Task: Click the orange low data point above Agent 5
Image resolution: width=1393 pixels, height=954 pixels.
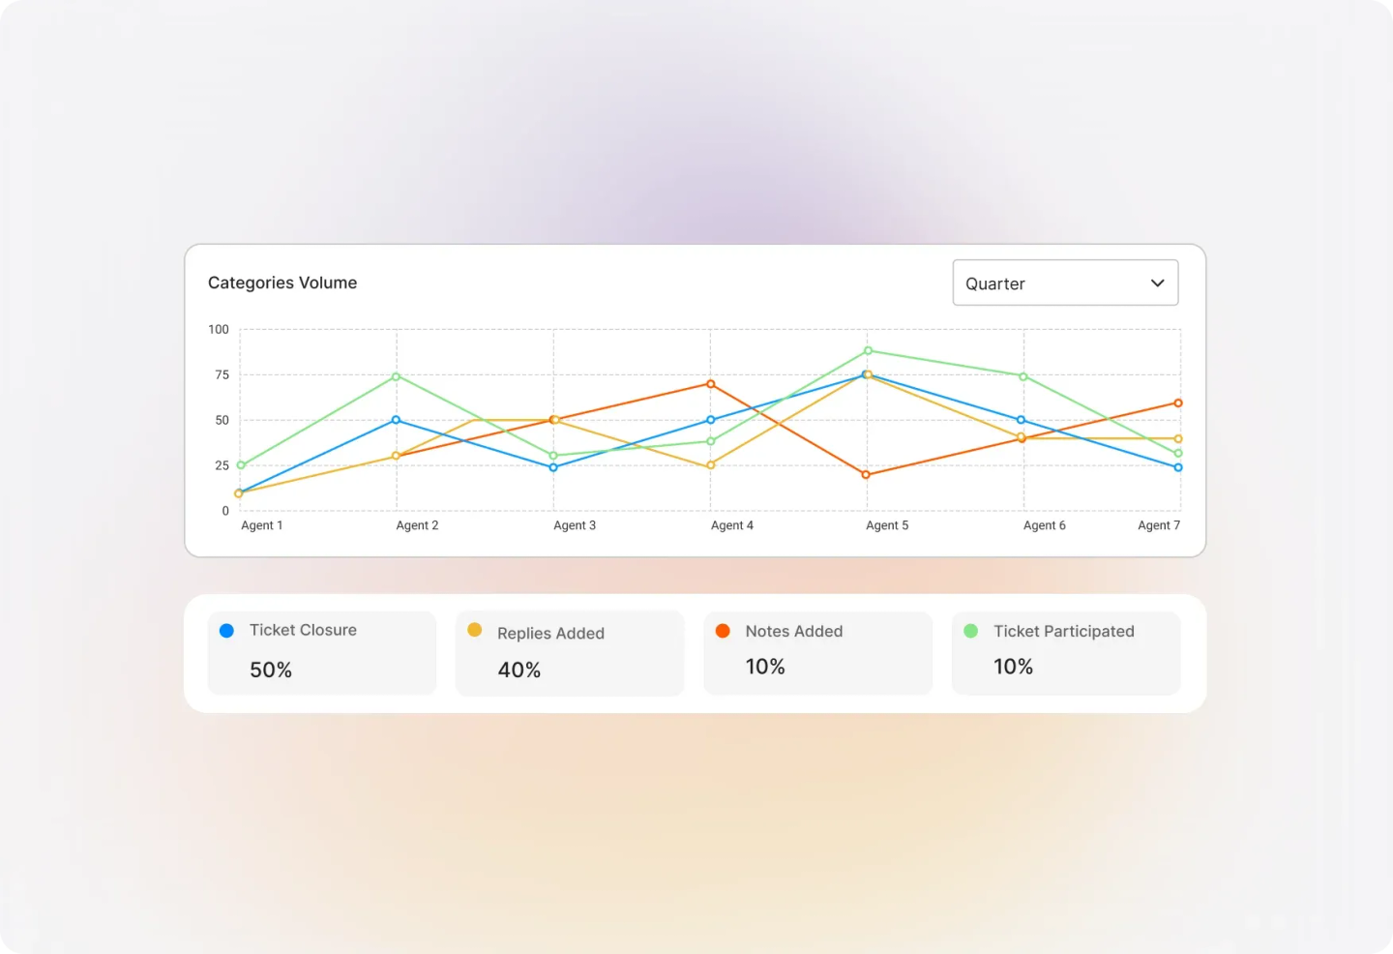Action: 866,475
